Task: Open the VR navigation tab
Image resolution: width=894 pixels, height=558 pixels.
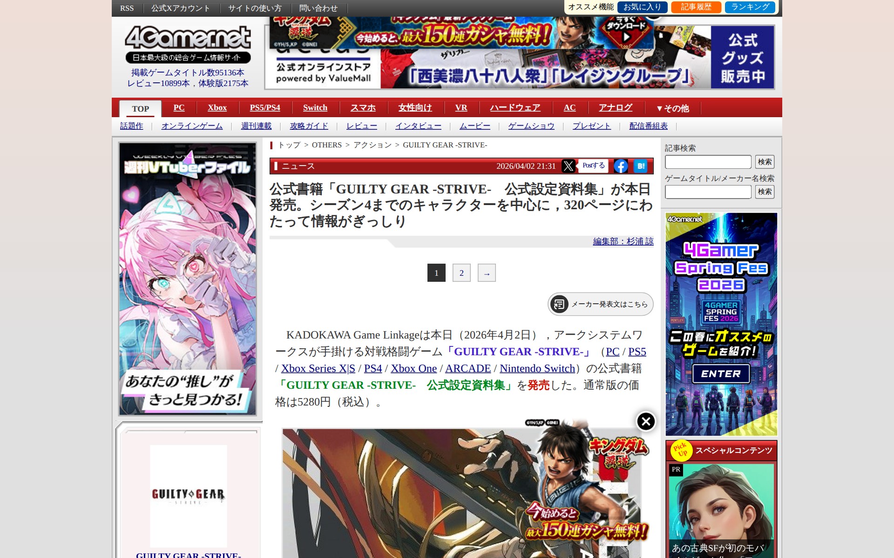Action: click(x=461, y=108)
